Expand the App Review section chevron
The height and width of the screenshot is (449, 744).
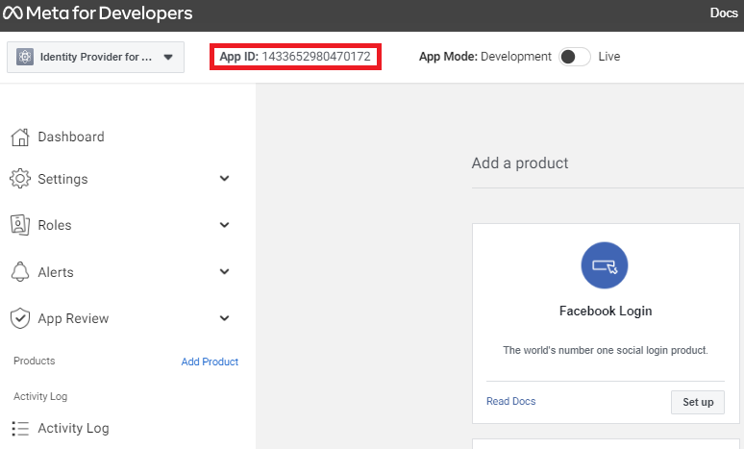click(x=224, y=318)
